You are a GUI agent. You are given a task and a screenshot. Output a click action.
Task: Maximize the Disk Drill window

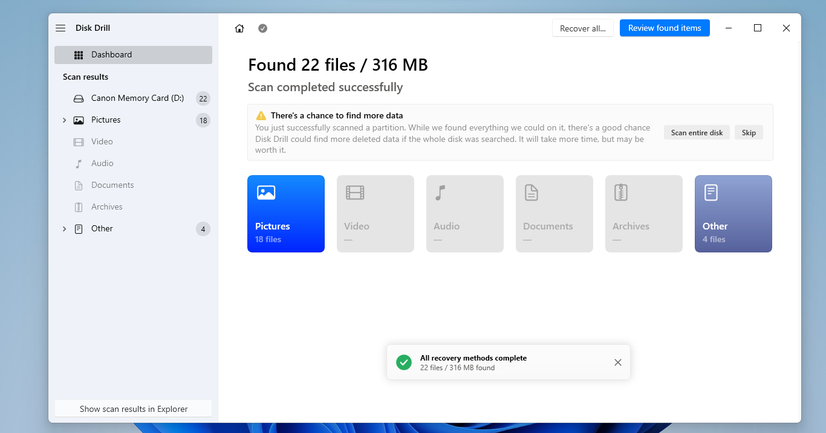pos(758,28)
